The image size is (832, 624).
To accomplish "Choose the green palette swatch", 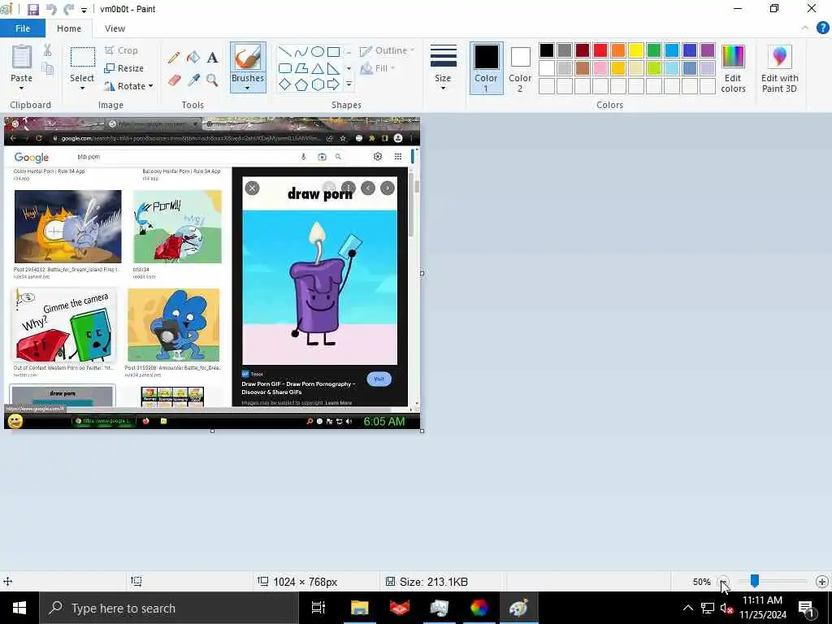I will pyautogui.click(x=654, y=50).
